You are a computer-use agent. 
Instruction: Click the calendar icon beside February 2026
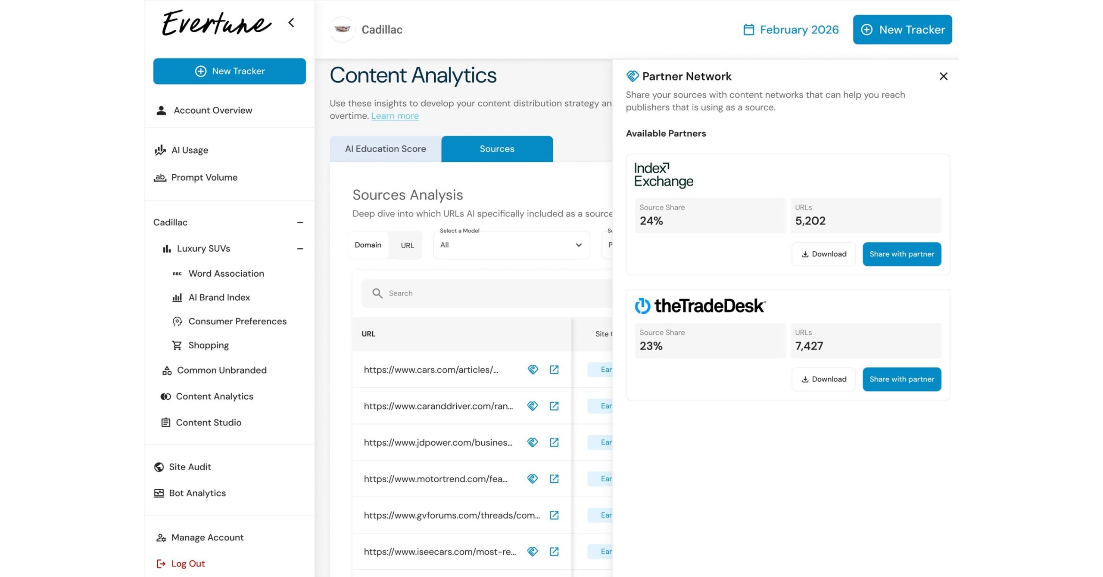(748, 29)
